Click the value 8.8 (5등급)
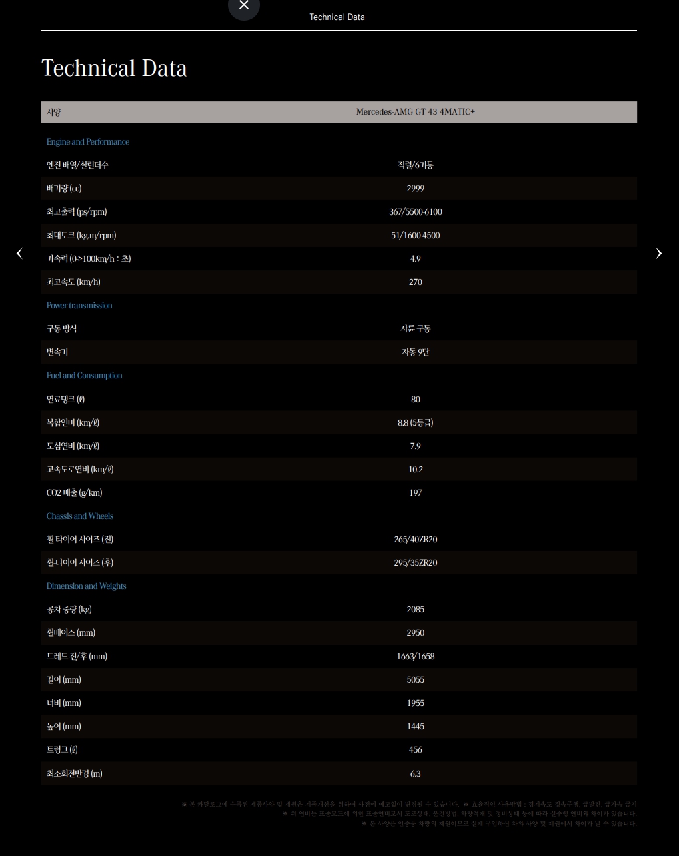679x856 pixels. (416, 423)
